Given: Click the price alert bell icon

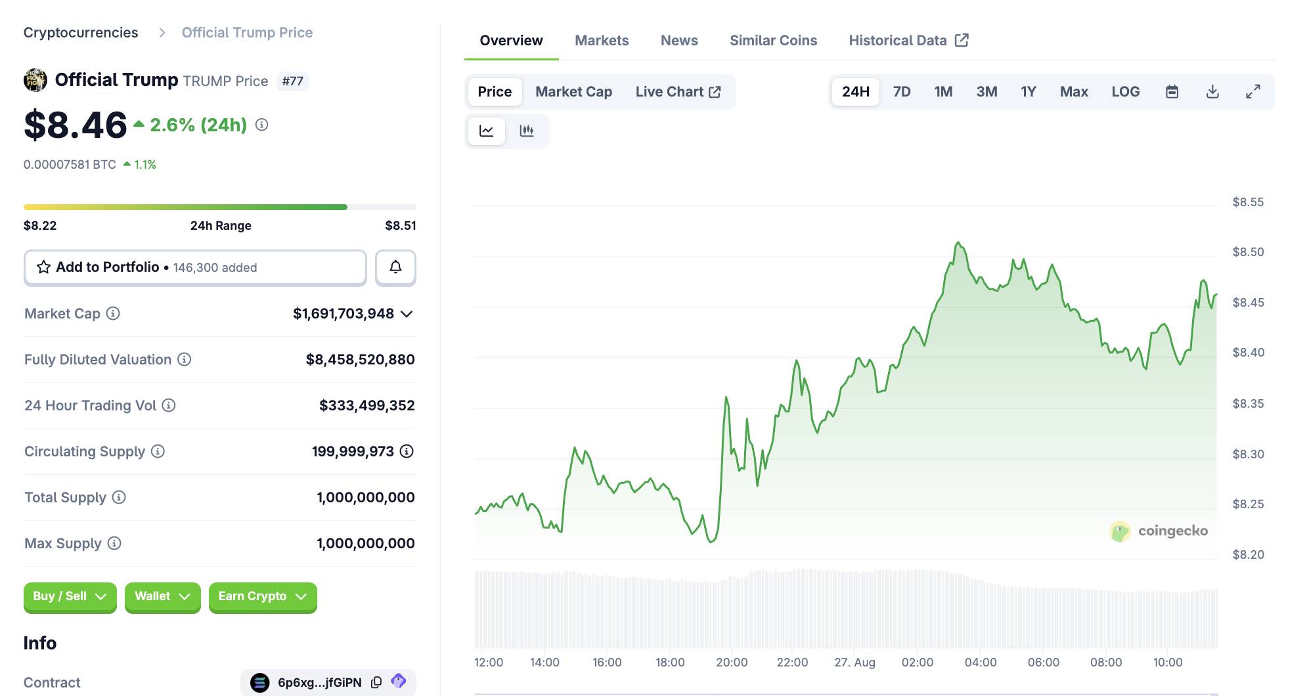Looking at the screenshot, I should (x=395, y=267).
